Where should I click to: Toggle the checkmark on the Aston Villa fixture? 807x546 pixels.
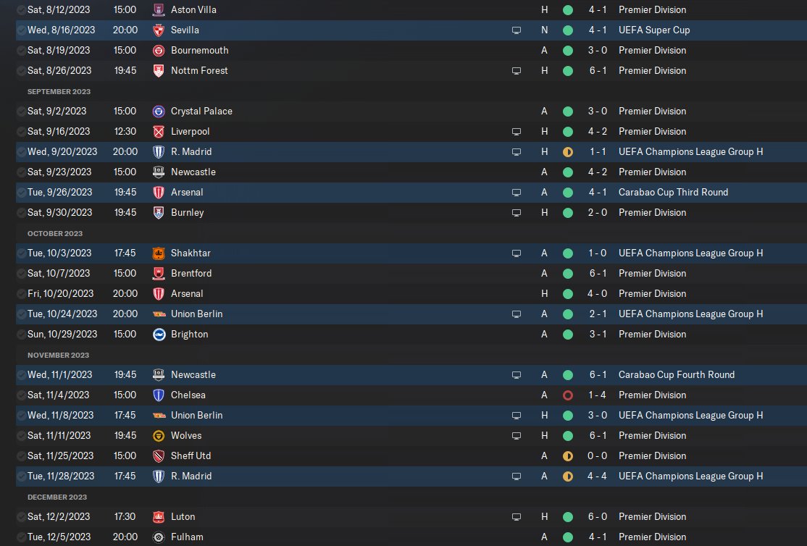(x=21, y=10)
